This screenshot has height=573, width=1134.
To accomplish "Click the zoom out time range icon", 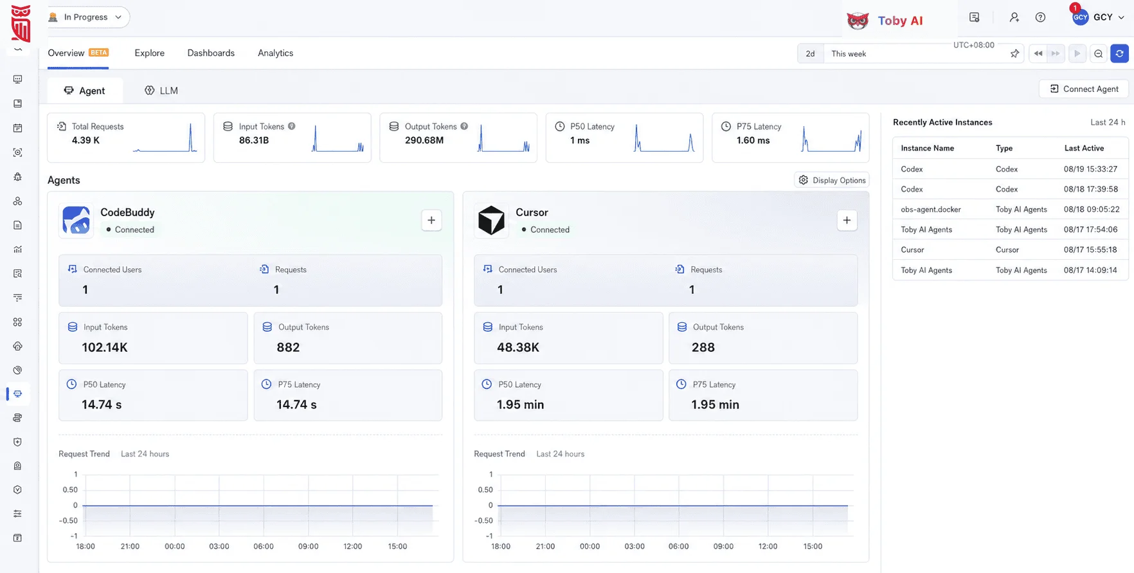I will click(x=1099, y=53).
